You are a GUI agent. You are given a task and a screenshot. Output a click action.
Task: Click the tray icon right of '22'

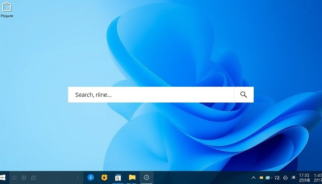tap(285, 178)
